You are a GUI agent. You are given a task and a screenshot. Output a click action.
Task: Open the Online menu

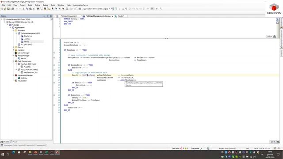pos(38,5)
